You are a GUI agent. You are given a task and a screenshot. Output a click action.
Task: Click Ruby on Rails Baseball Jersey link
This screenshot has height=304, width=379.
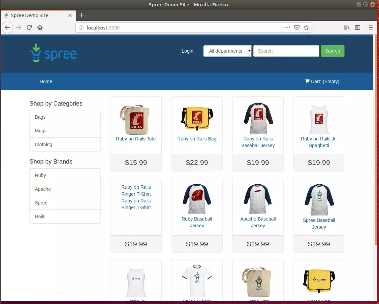point(258,142)
